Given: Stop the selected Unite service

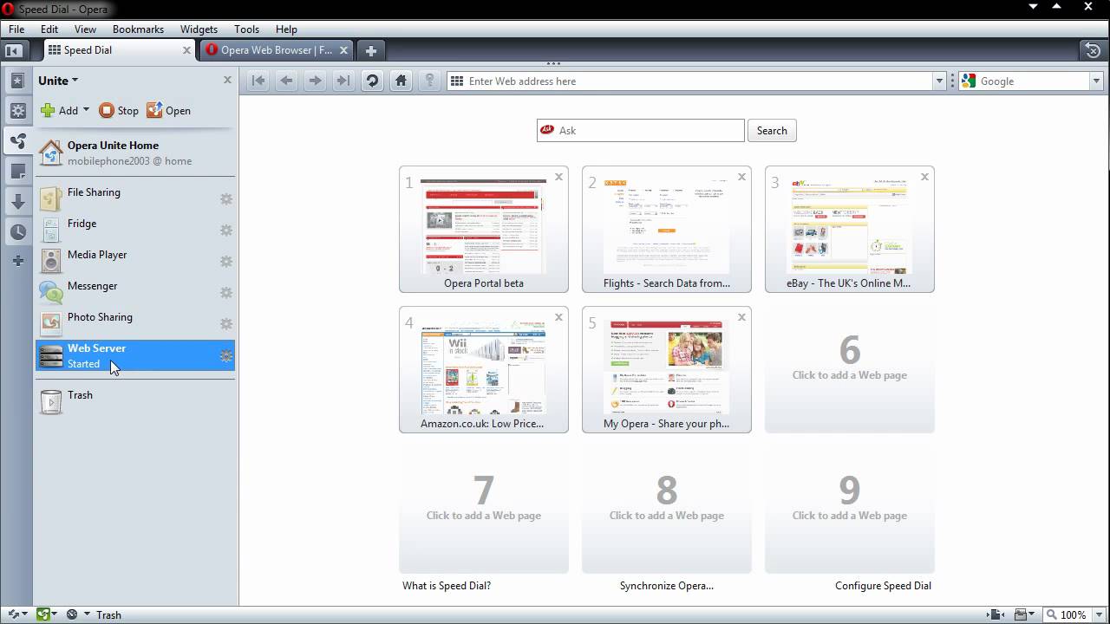Looking at the screenshot, I should (x=119, y=111).
